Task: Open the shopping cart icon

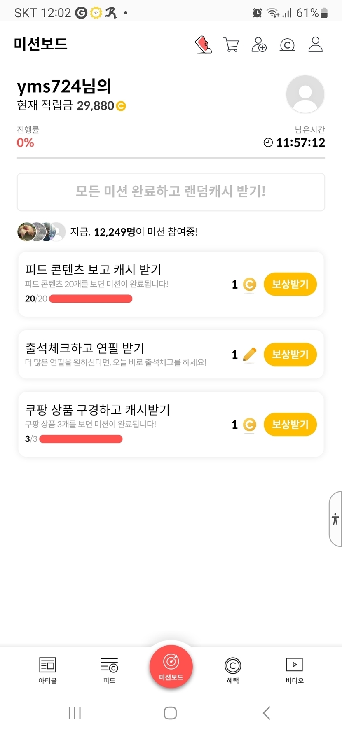Action: (x=231, y=44)
